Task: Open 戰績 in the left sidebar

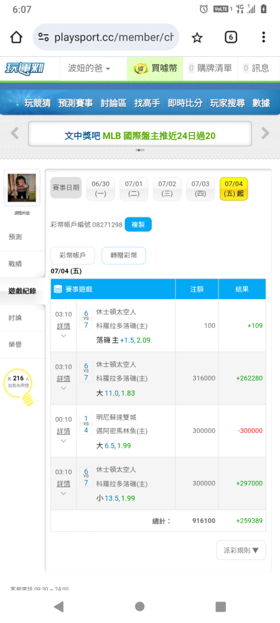Action: (15, 264)
